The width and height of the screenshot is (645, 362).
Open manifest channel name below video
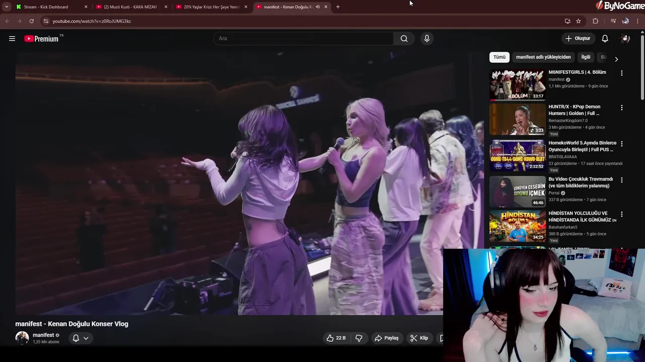pyautogui.click(x=43, y=335)
